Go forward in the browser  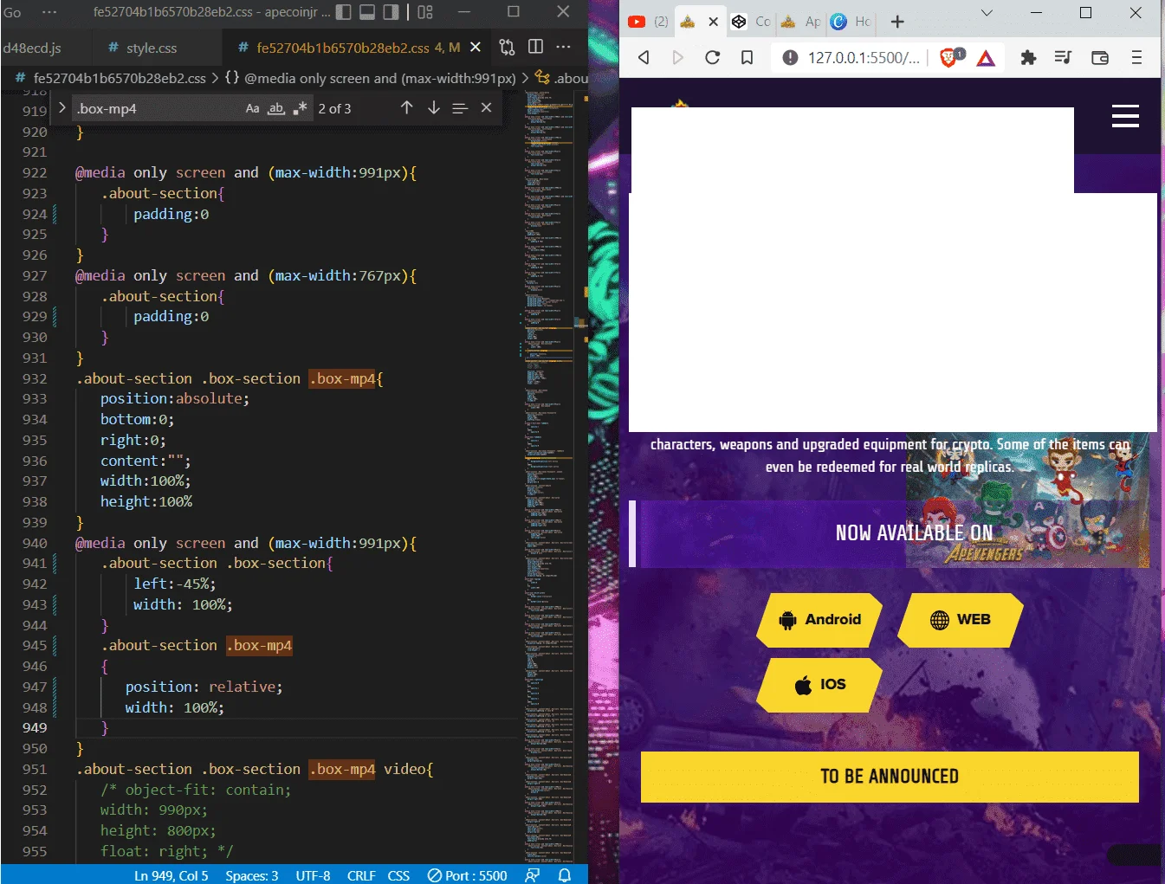(x=678, y=57)
